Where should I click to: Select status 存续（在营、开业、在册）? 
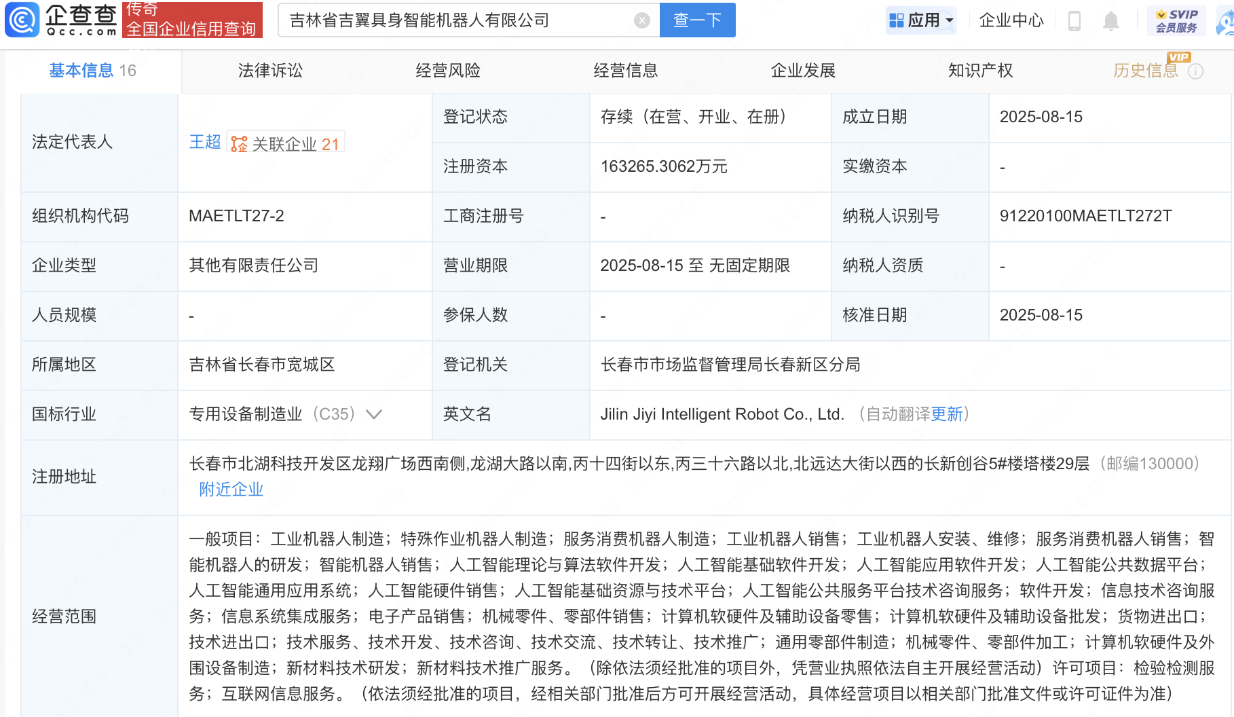[x=694, y=117]
